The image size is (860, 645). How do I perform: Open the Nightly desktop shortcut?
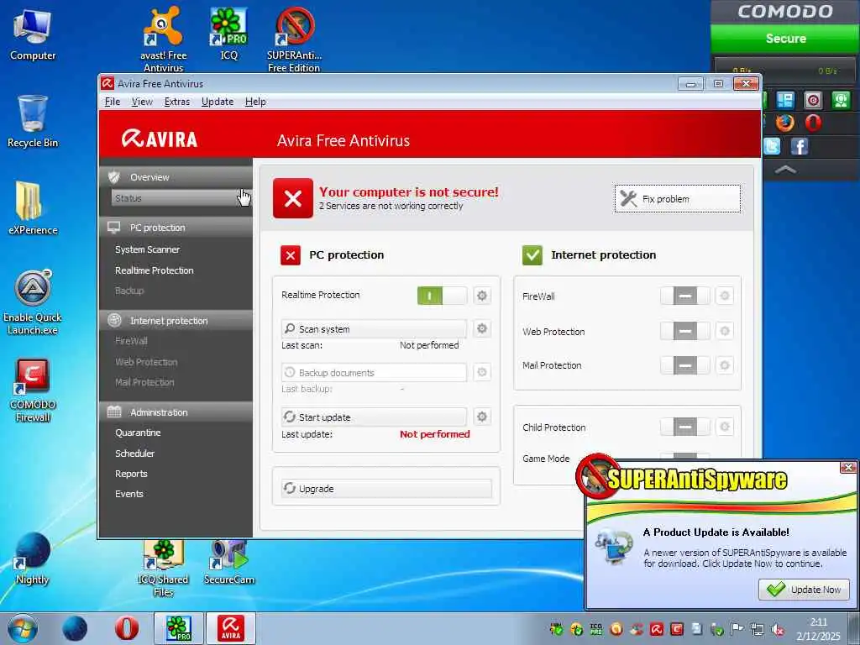pos(33,558)
